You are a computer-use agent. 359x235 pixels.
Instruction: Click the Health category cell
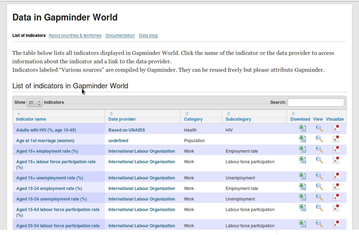[x=201, y=129]
